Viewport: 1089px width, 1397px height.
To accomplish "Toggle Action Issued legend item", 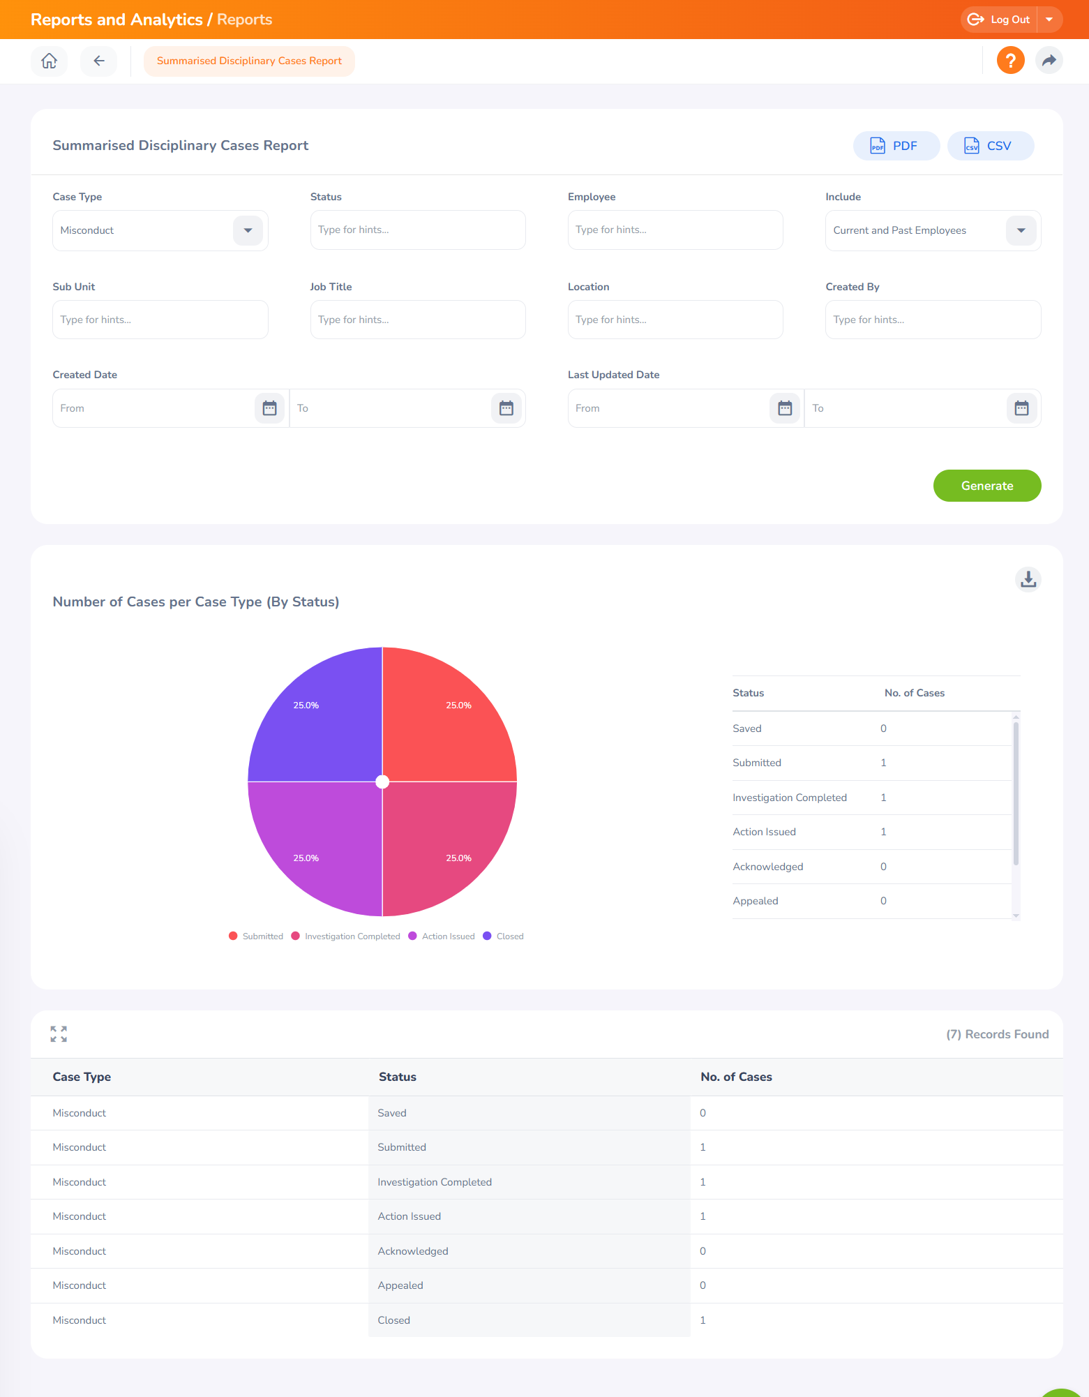I will tap(442, 936).
